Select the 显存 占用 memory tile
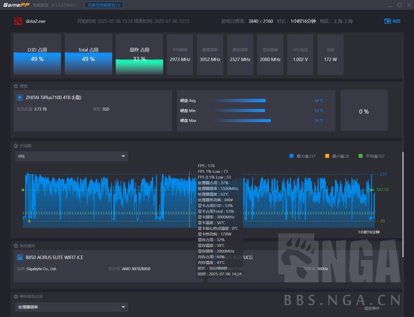This screenshot has height=317, width=414. (139, 55)
